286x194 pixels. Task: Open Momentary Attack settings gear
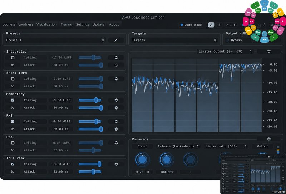click(116, 108)
